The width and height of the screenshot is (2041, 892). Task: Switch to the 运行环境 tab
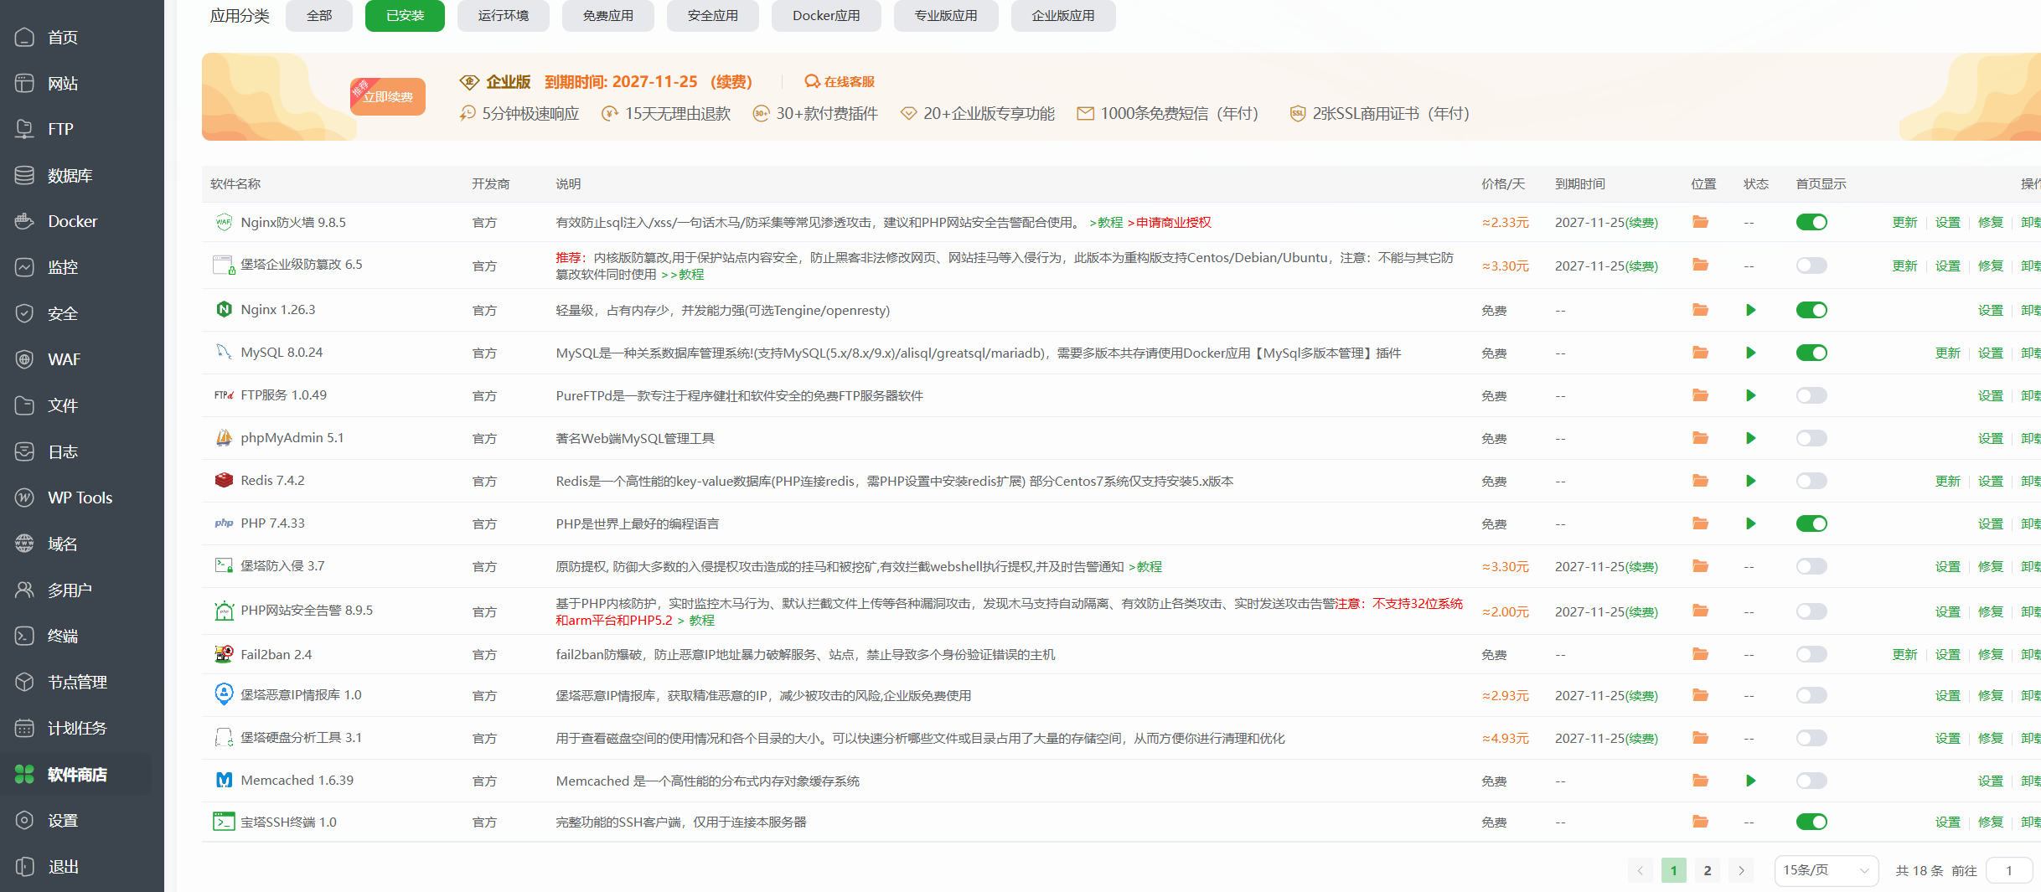pyautogui.click(x=504, y=16)
